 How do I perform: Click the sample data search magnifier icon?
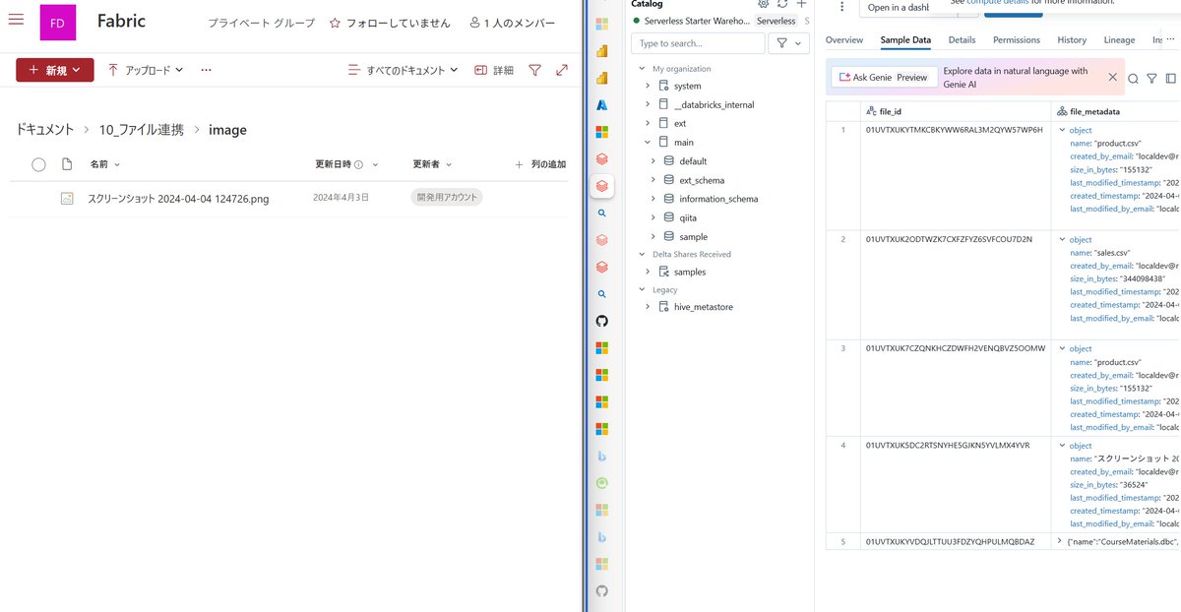pyautogui.click(x=1133, y=79)
